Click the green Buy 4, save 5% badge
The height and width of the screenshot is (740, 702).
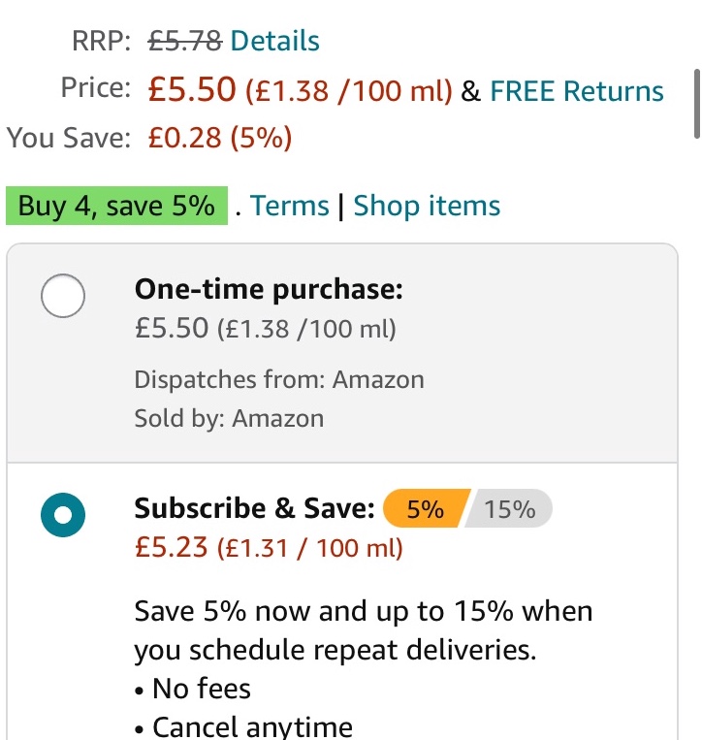(116, 206)
